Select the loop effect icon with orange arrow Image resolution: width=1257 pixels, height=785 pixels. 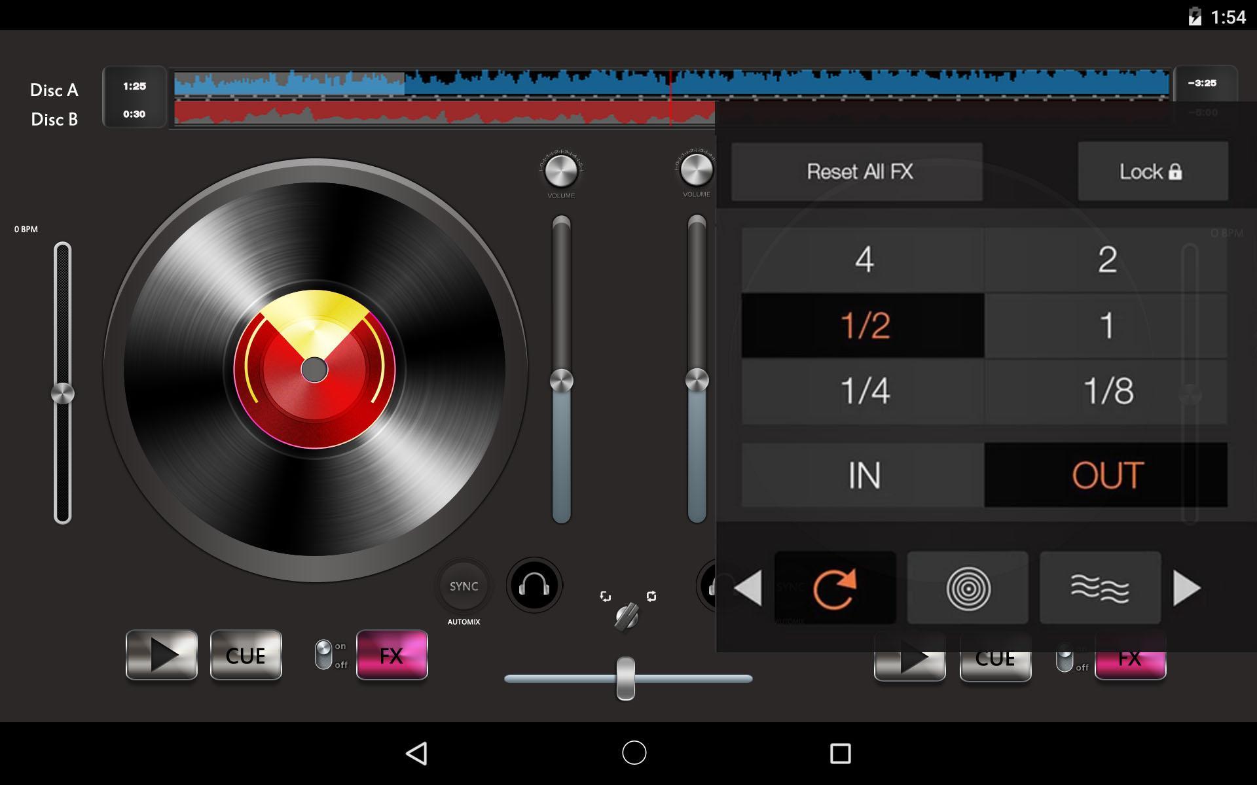[835, 588]
